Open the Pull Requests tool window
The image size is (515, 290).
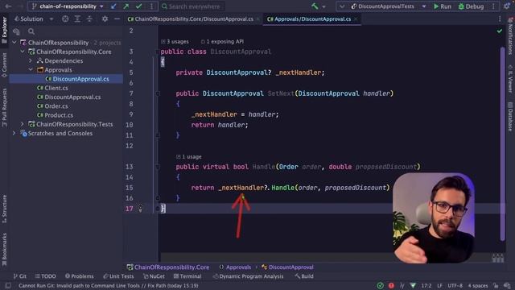(x=4, y=107)
